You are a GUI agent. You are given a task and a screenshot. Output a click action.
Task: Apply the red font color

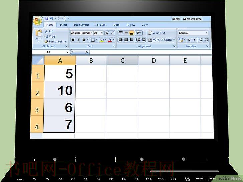[x=110, y=40]
